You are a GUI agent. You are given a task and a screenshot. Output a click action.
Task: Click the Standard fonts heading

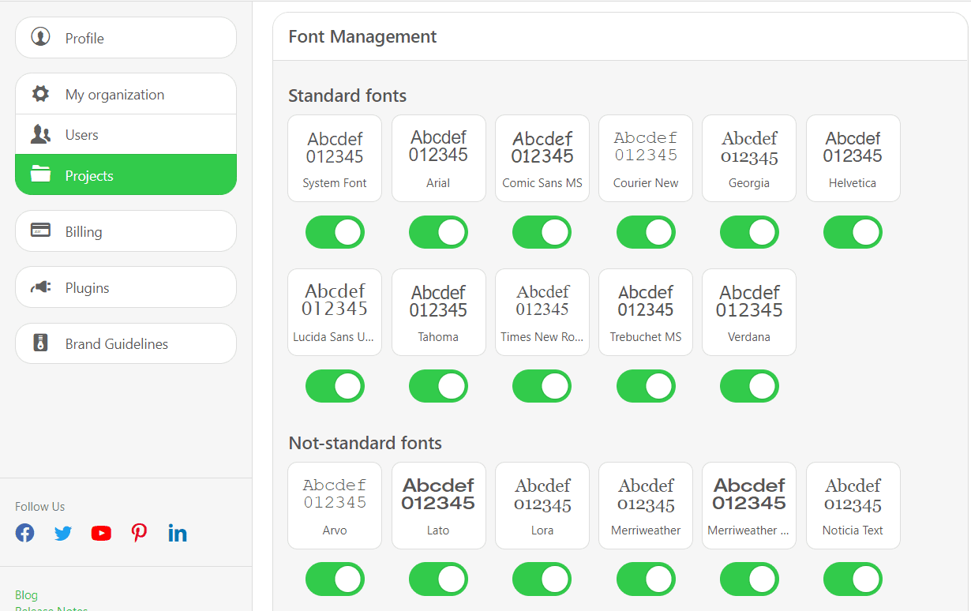(347, 96)
